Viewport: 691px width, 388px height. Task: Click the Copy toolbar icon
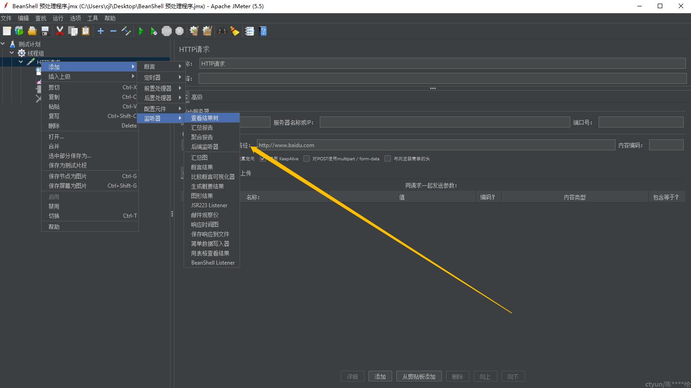coord(72,31)
